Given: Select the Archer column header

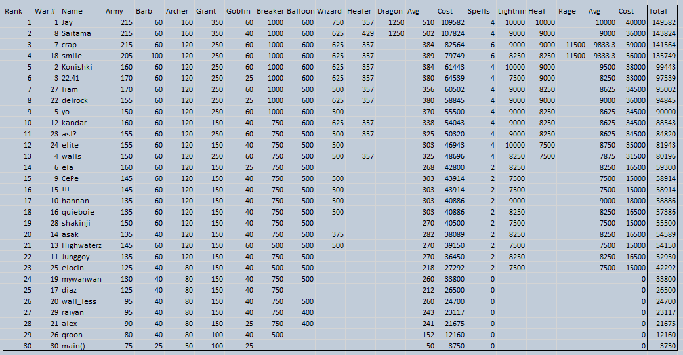Looking at the screenshot, I should click(x=177, y=11).
